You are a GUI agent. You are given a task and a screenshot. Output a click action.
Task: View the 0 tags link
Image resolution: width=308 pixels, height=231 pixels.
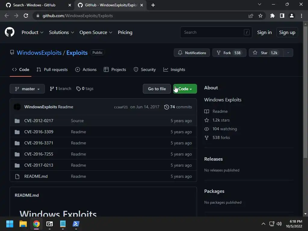pos(85,89)
